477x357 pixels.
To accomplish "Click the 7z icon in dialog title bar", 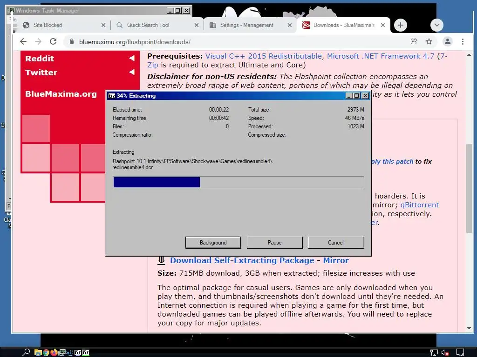I will (112, 96).
